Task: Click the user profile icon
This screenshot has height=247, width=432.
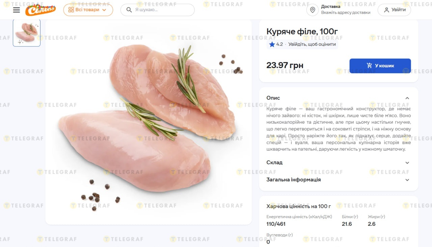Action: [x=386, y=10]
